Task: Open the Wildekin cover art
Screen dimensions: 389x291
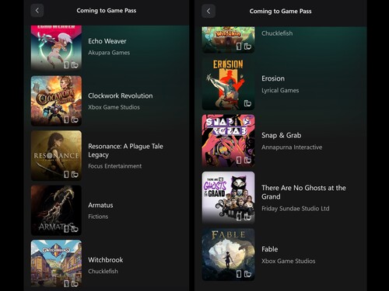Action: click(228, 40)
